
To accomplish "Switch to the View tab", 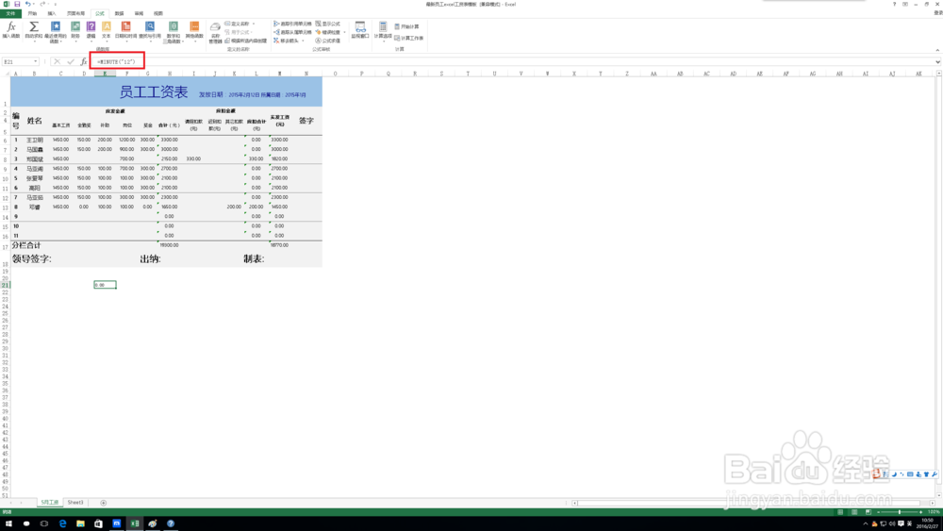I will (x=157, y=13).
